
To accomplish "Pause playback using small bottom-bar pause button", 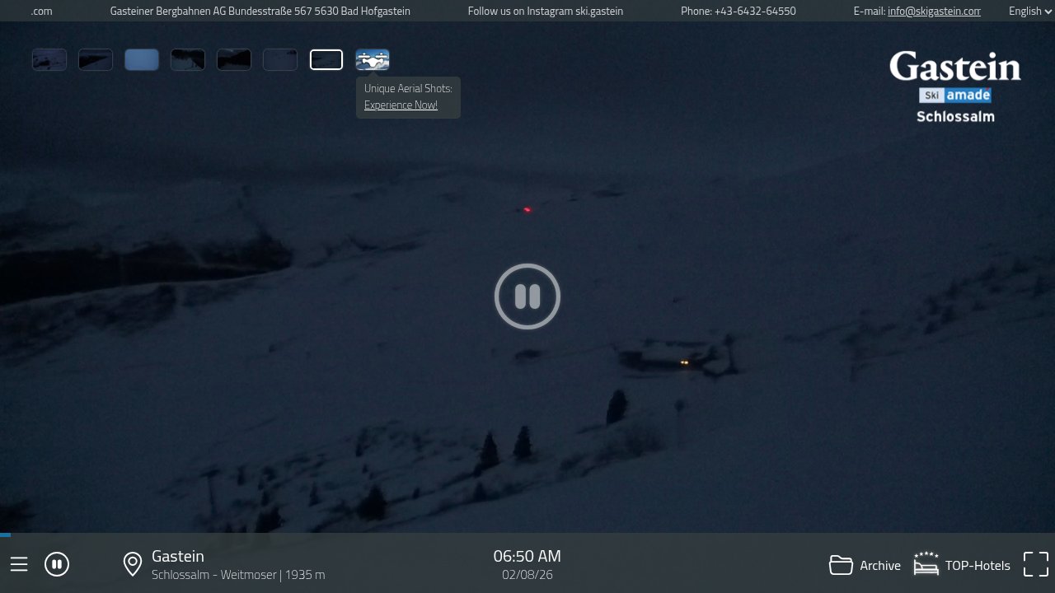I will click(57, 564).
